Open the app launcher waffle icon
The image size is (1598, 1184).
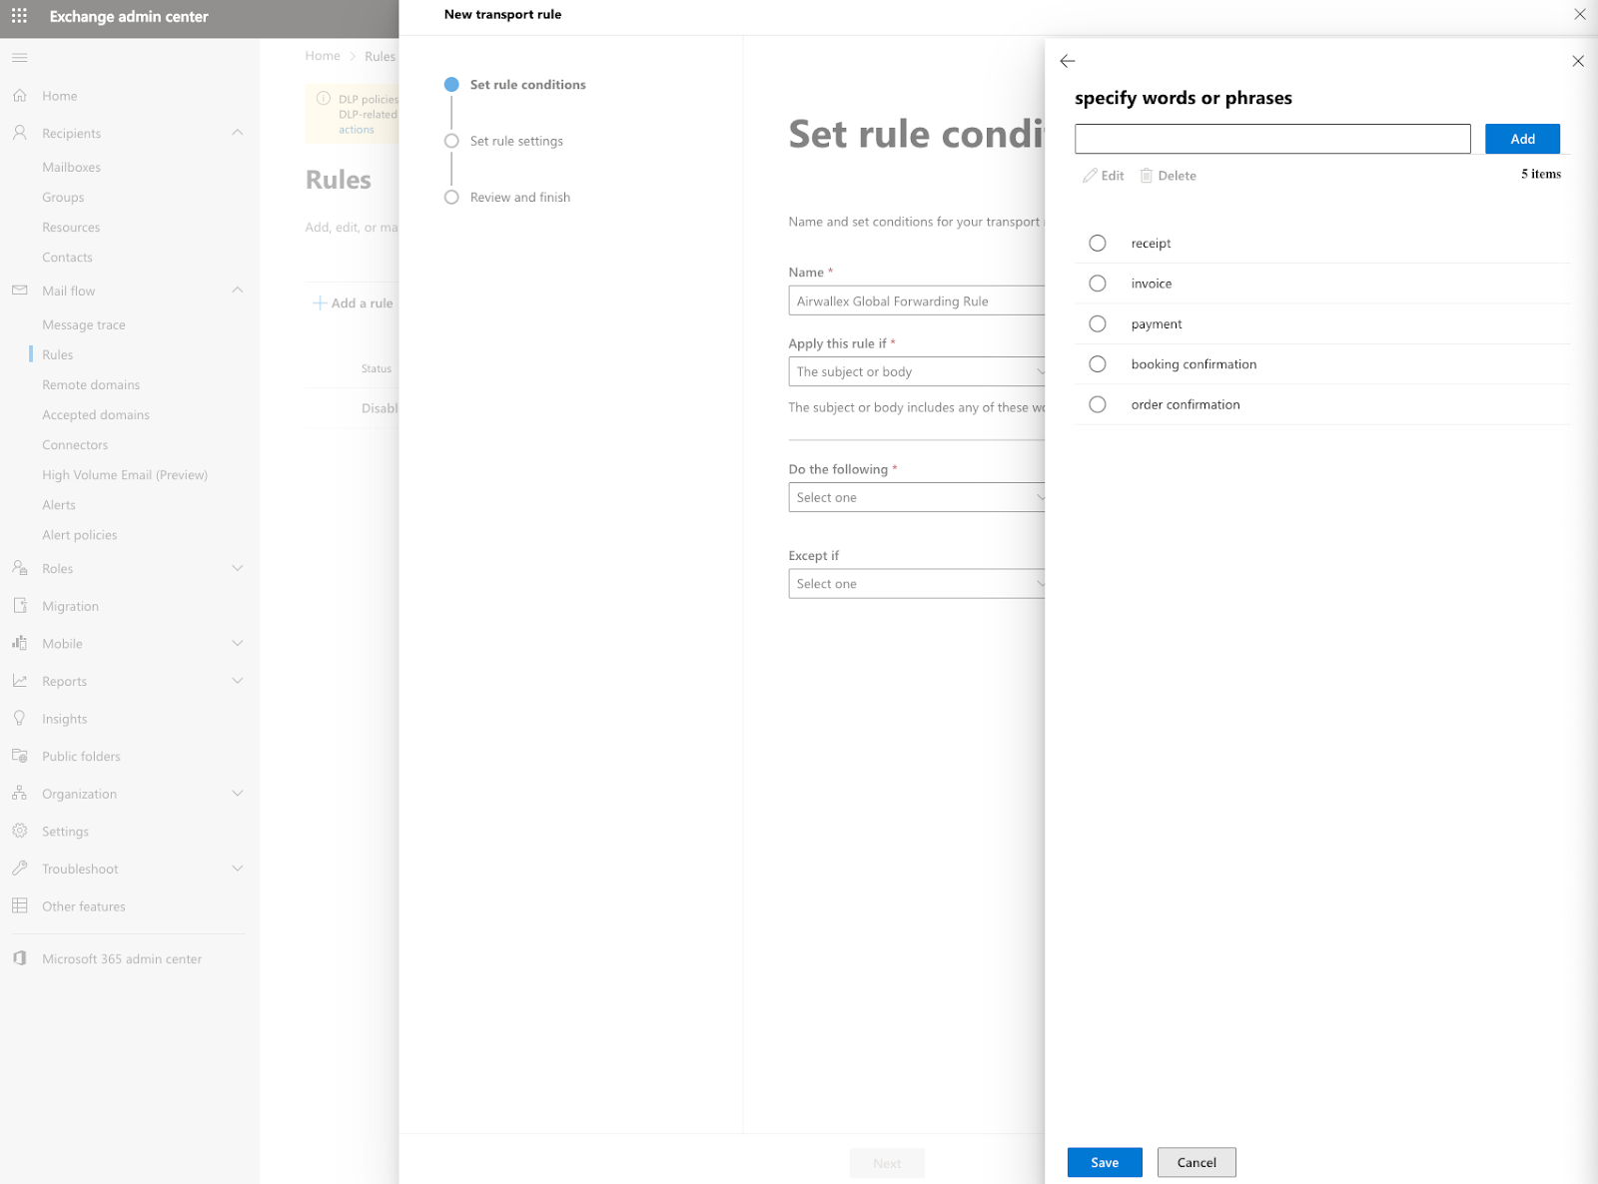19,16
